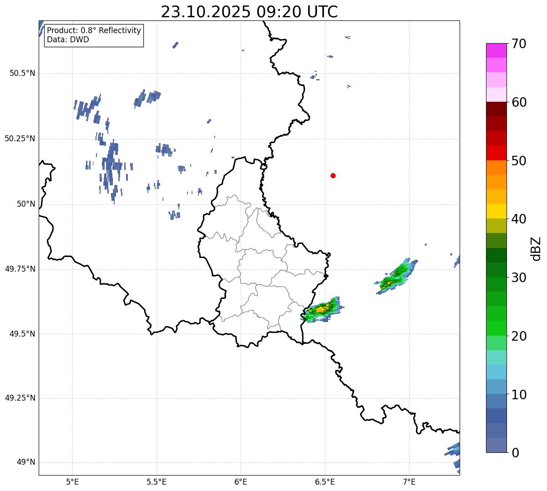This screenshot has width=547, height=491.
Task: Click the Product: 0.8° Reflectivity label
Action: tap(94, 30)
